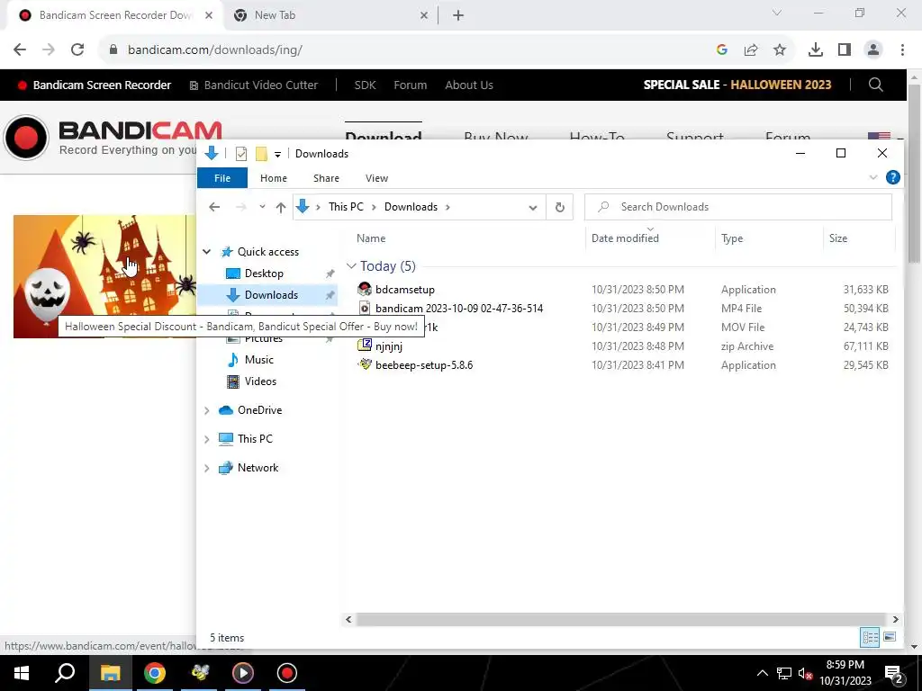This screenshot has height=691, width=922.
Task: Collapse Quick access tree node
Action: click(207, 252)
